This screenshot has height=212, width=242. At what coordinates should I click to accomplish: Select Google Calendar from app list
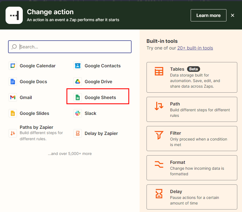coord(38,66)
